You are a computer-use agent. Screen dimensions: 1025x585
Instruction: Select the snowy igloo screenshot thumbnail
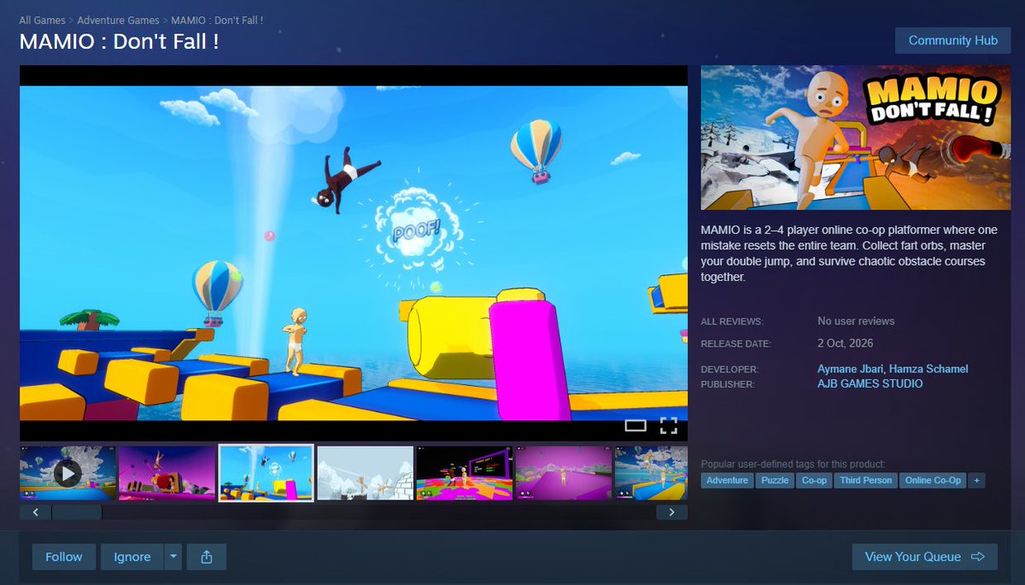point(365,472)
